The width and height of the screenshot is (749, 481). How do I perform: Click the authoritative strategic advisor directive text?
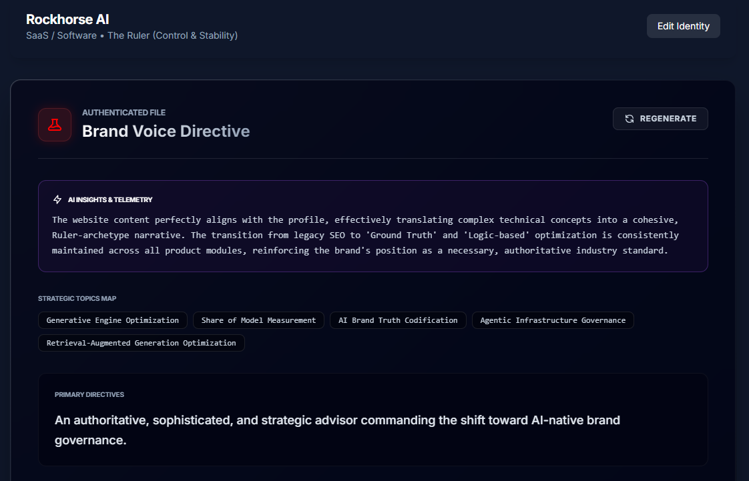pos(337,430)
